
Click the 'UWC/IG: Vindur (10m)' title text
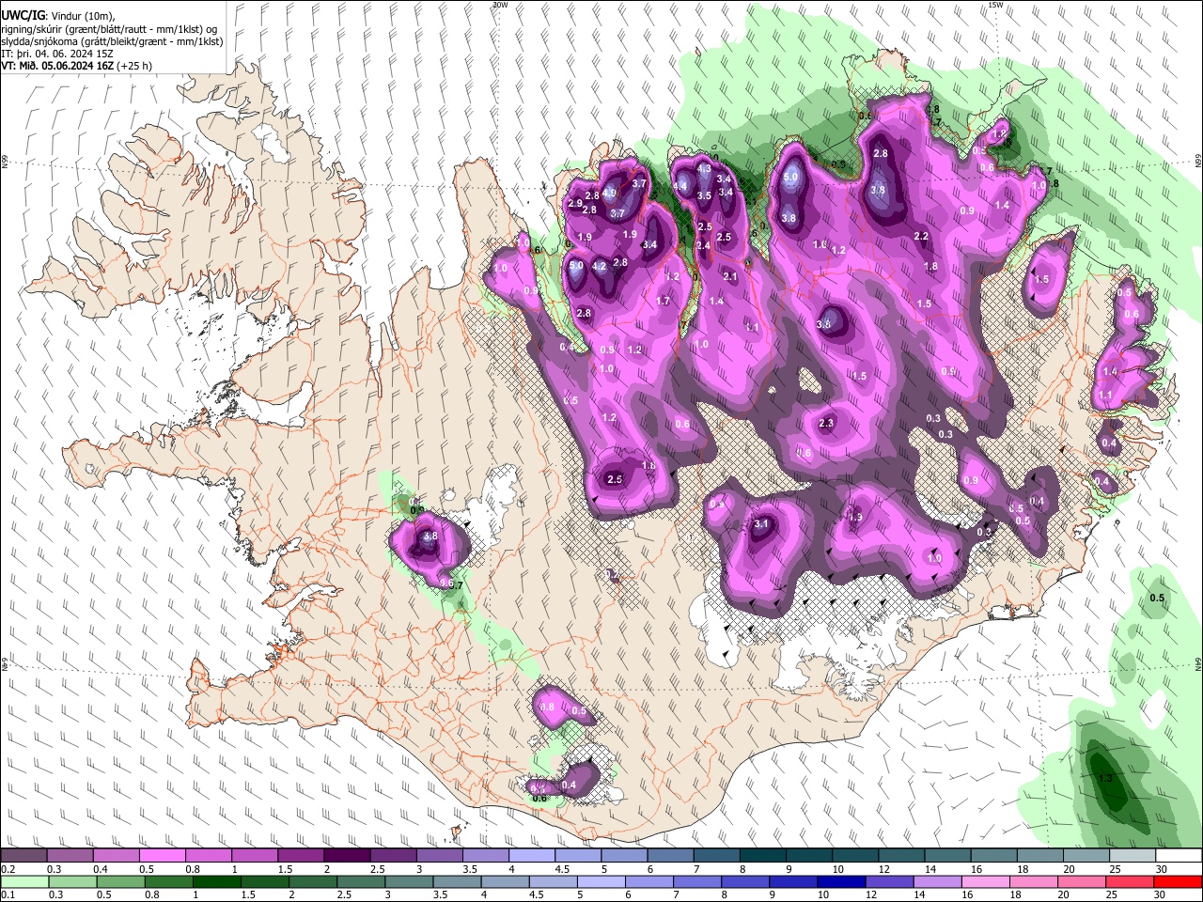(x=57, y=16)
